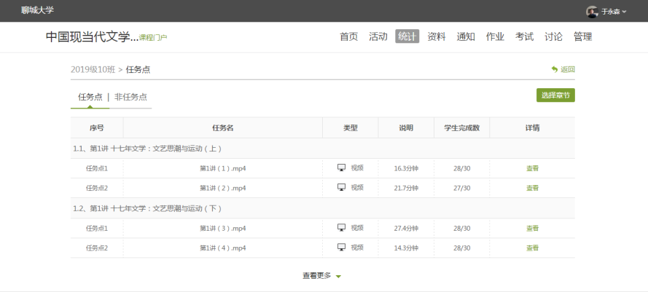Open the 考试 navigation item
This screenshot has height=292, width=648.
524,36
